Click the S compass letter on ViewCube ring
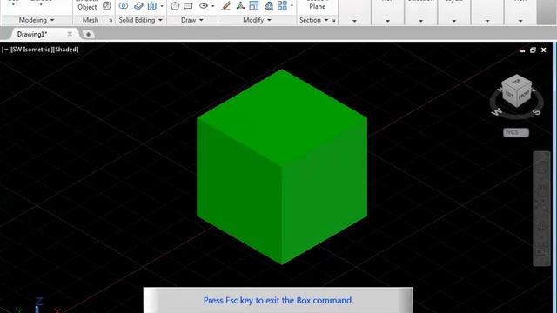This screenshot has height=313, width=557. 536,112
